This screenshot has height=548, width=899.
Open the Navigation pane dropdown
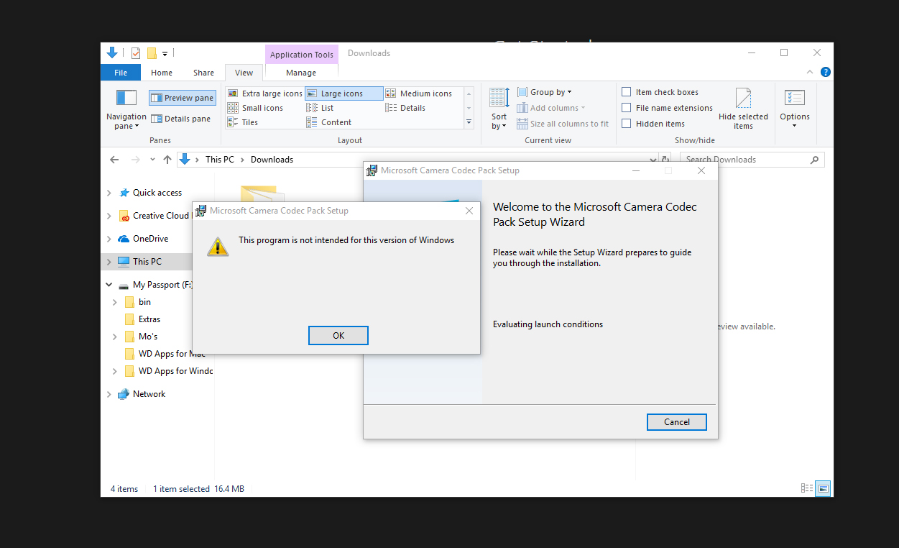pyautogui.click(x=126, y=109)
